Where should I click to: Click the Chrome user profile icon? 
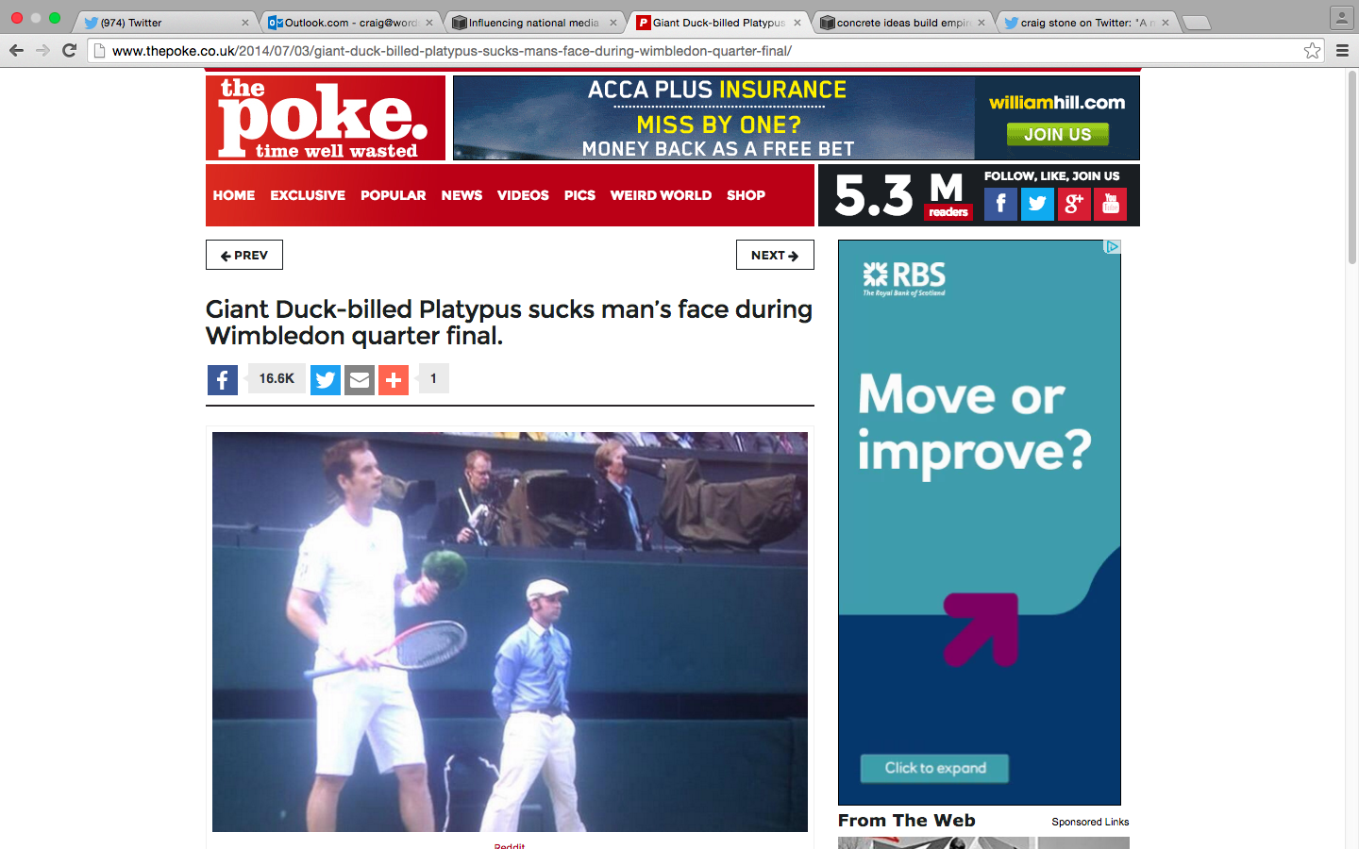1341,17
